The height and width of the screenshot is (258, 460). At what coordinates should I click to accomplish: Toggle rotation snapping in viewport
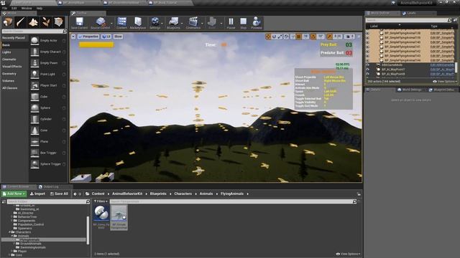coord(313,37)
